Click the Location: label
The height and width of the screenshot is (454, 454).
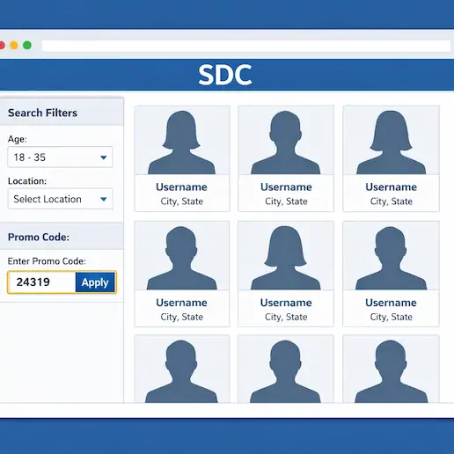point(27,181)
